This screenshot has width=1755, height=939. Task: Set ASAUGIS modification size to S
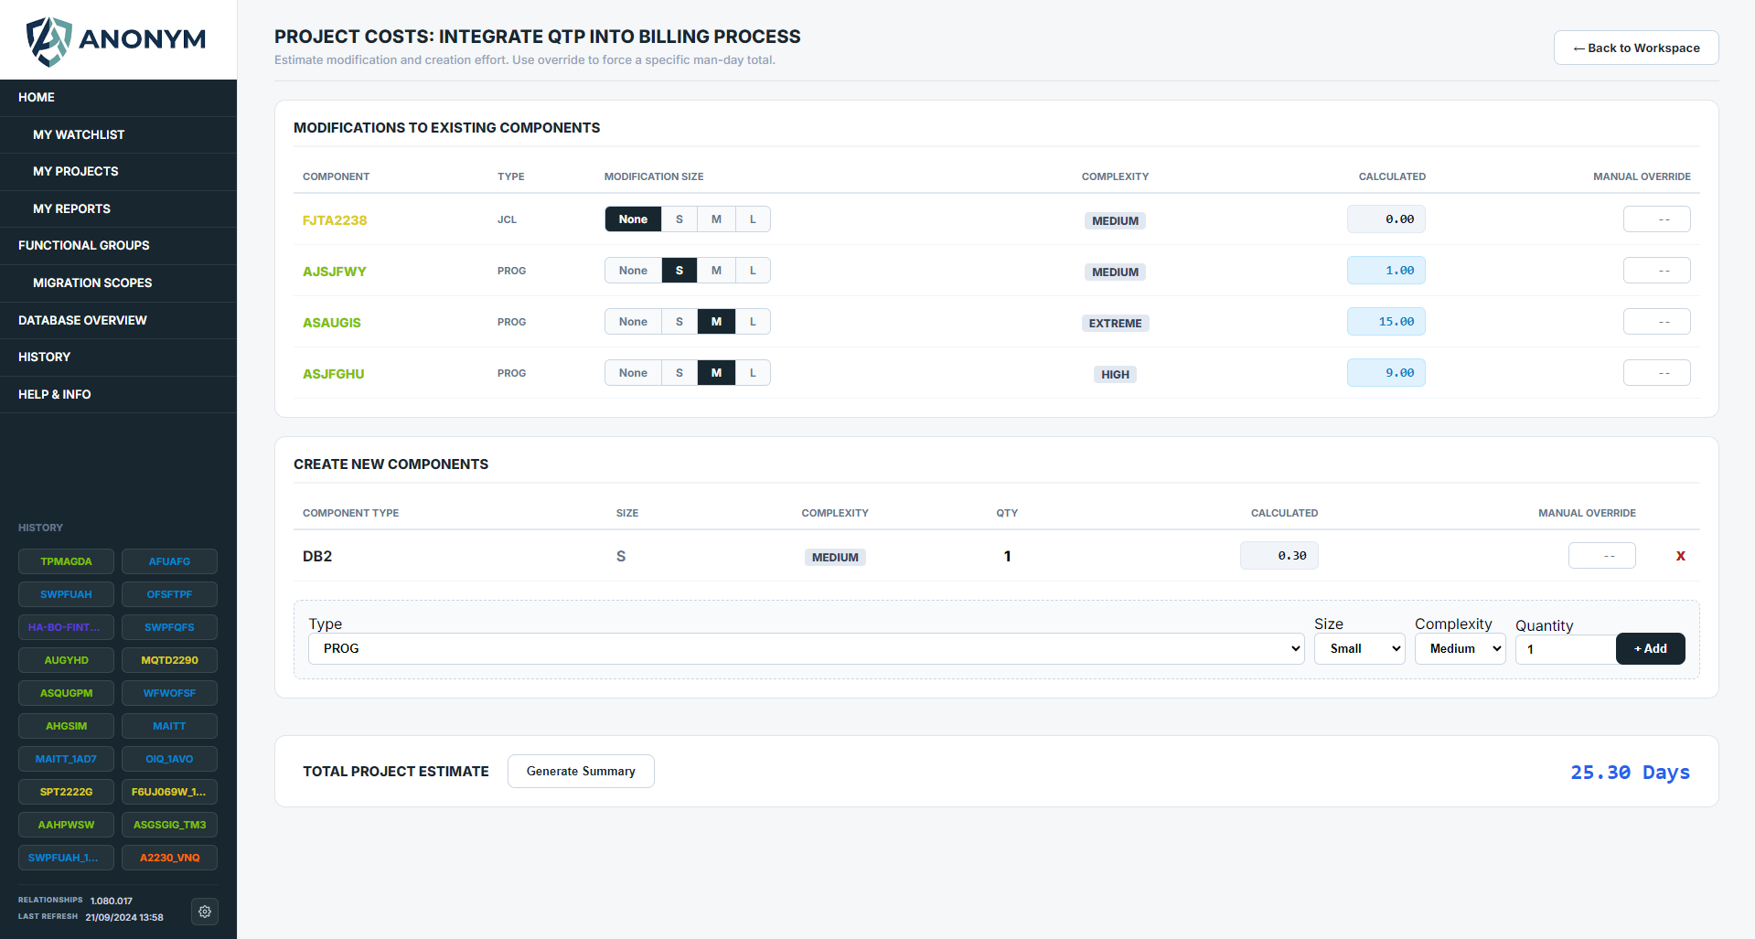click(680, 322)
